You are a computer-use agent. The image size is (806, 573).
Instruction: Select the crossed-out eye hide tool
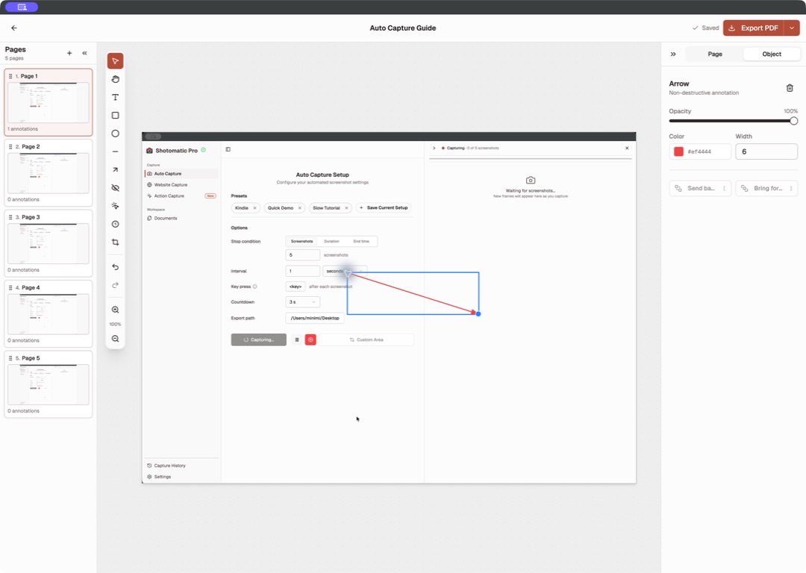tap(115, 188)
